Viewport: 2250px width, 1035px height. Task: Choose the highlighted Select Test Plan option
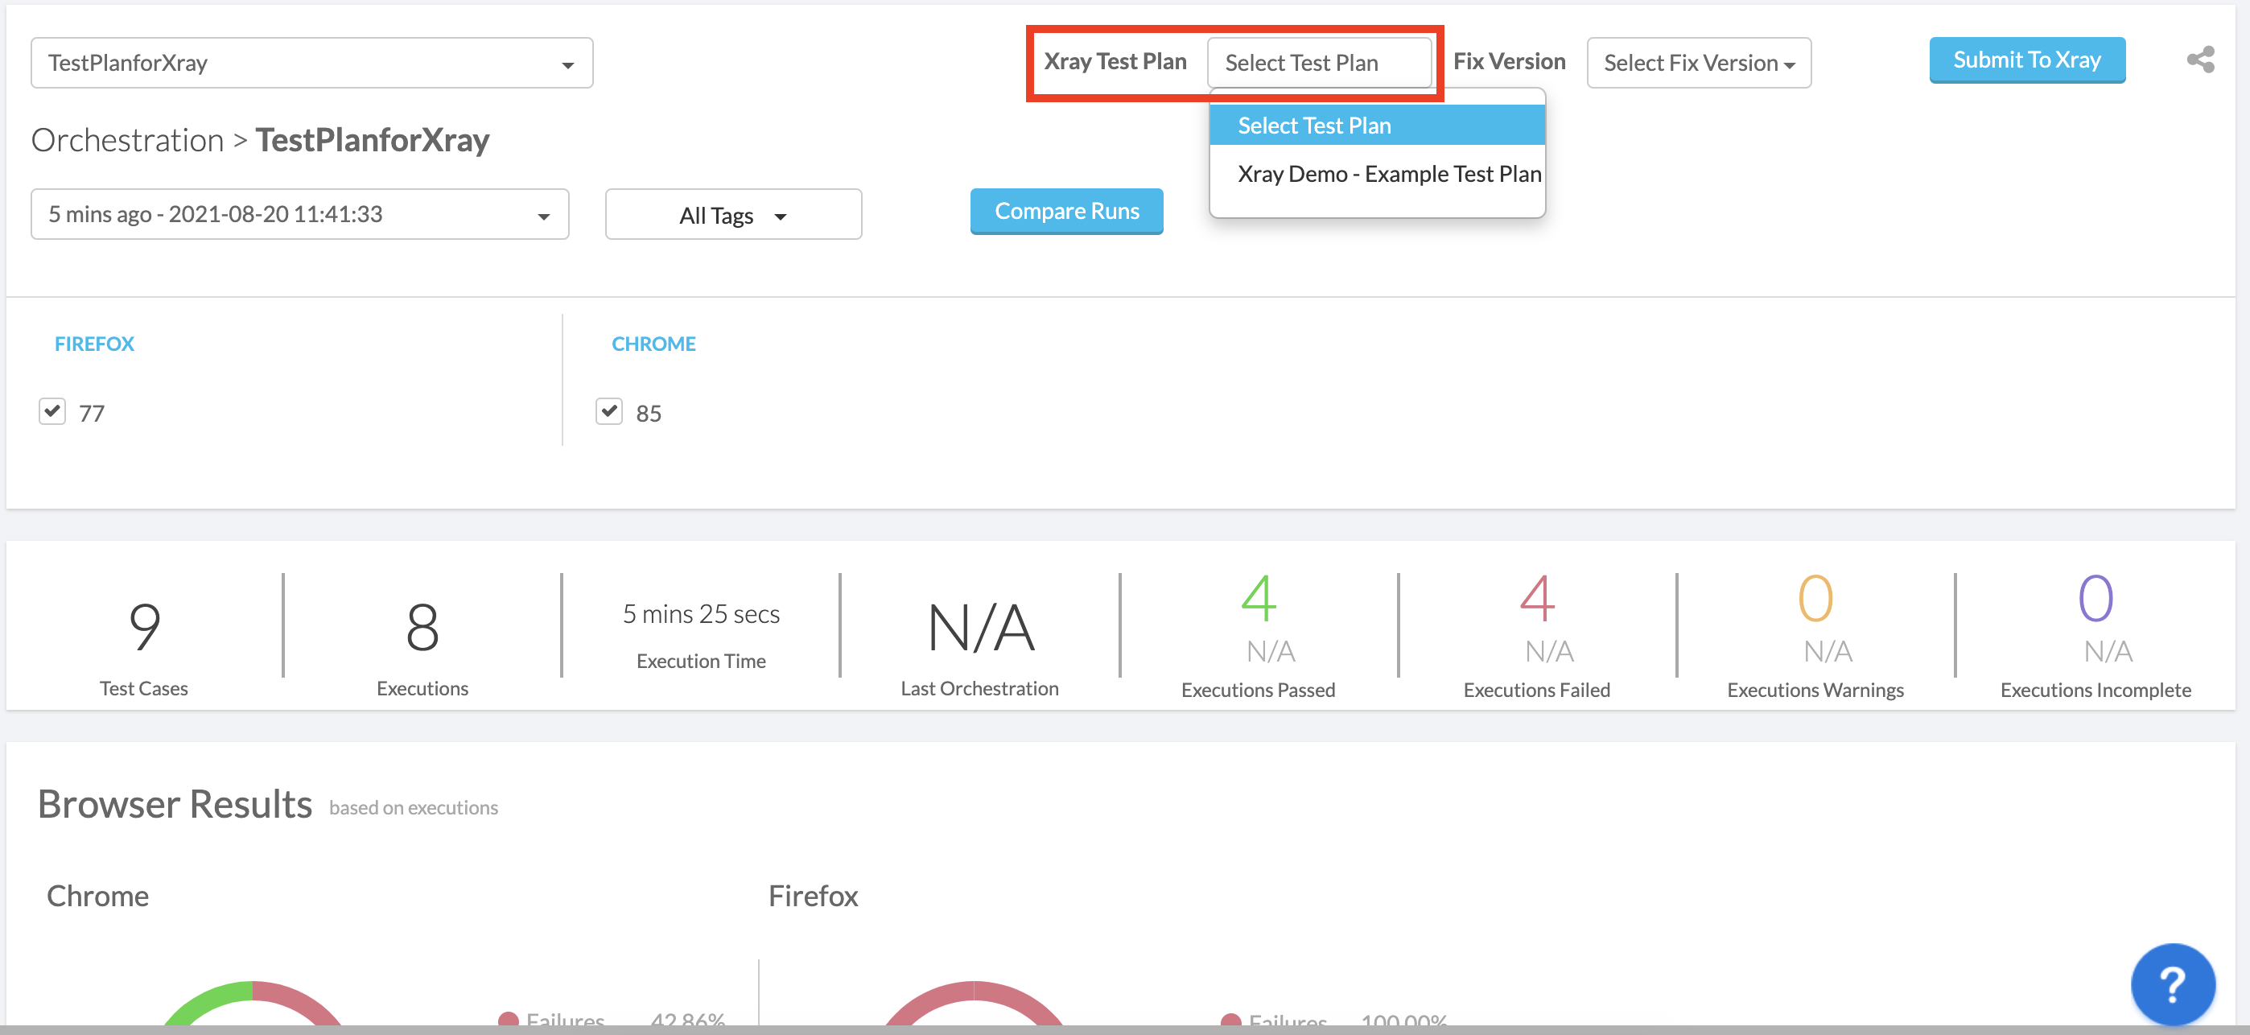(1378, 125)
